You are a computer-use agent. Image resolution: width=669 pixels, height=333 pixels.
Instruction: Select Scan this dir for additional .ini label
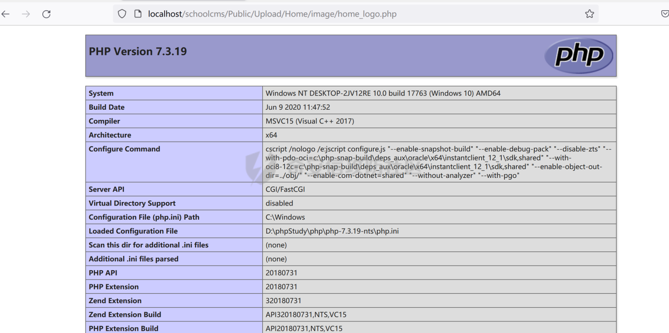click(x=149, y=245)
